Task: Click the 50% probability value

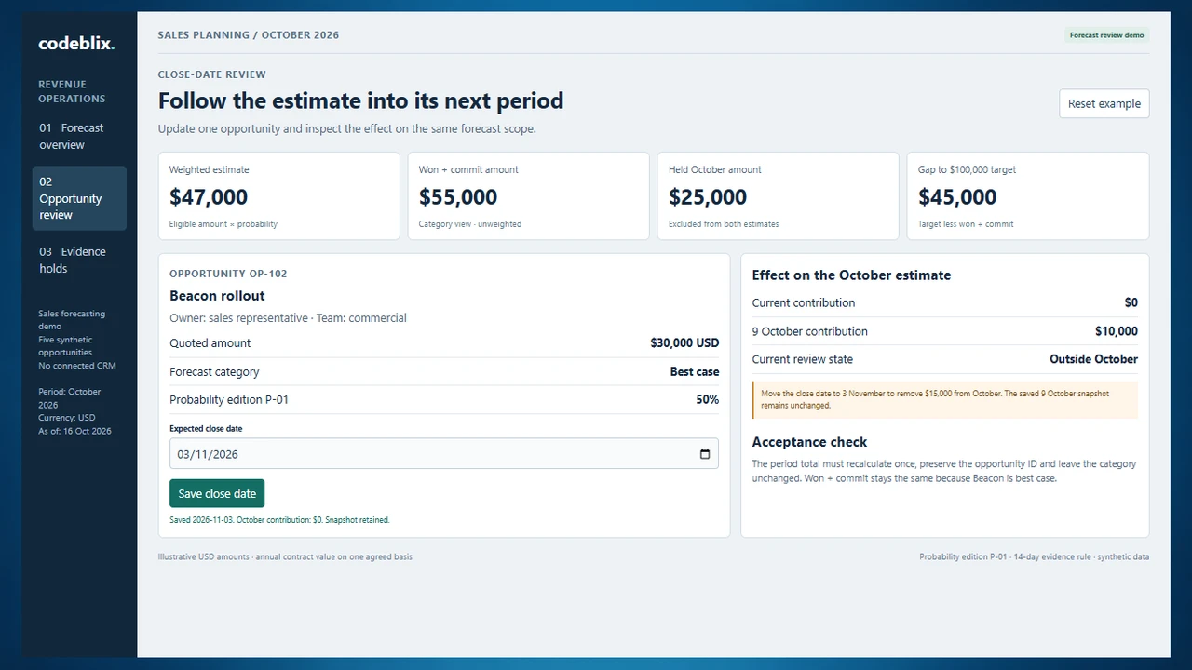Action: pyautogui.click(x=708, y=400)
